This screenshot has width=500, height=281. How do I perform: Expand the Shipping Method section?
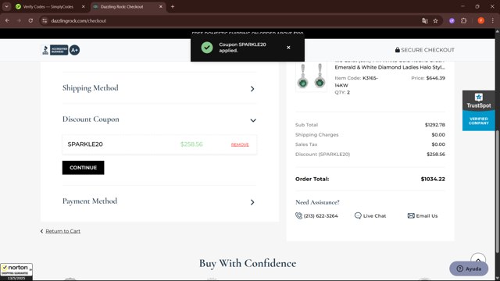(252, 88)
